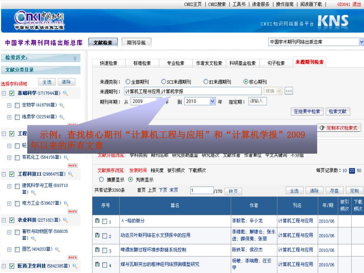Sort results by 被引频次
This screenshot has width=364, height=273.
[x=176, y=170]
